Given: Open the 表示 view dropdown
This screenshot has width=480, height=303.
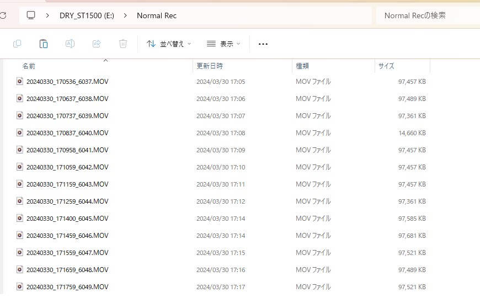Looking at the screenshot, I should tap(223, 44).
